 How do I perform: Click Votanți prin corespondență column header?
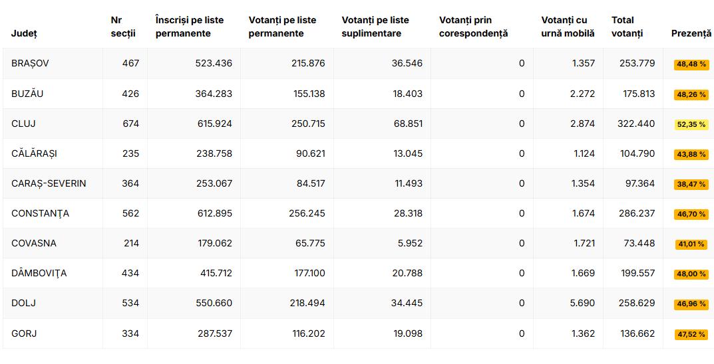[x=473, y=27]
